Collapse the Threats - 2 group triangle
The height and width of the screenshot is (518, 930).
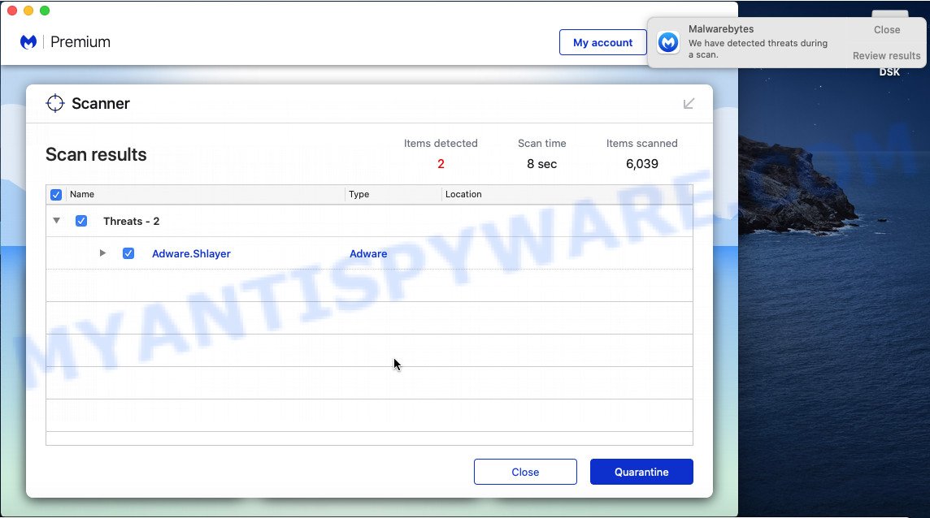(x=56, y=221)
